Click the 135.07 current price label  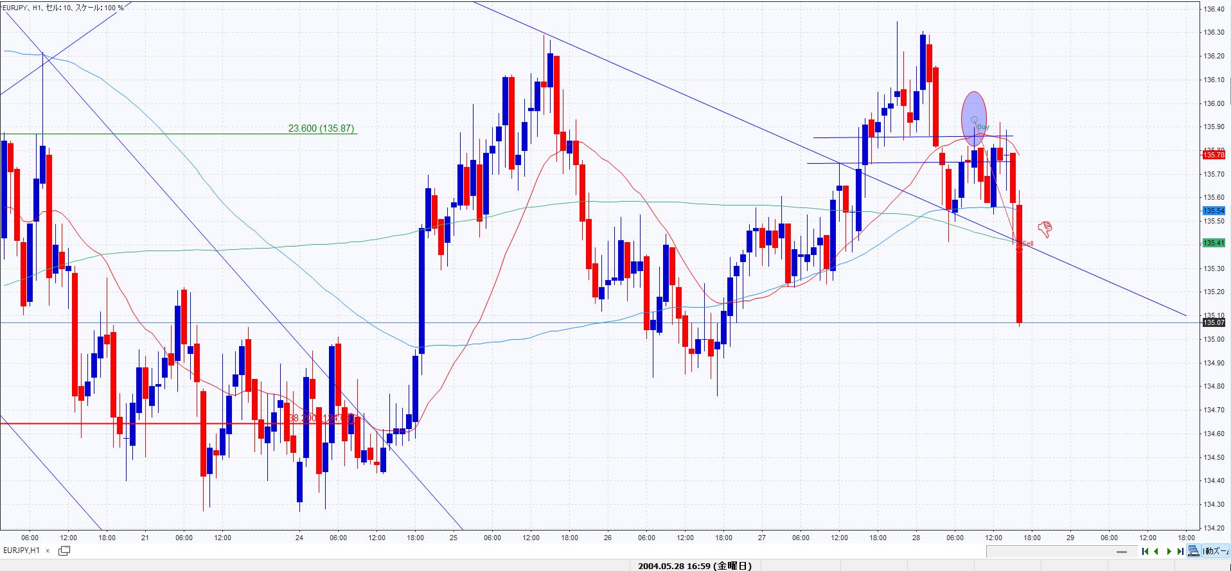point(1214,322)
